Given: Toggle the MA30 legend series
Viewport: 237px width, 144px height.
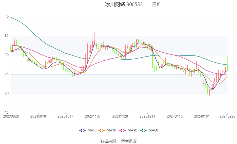Looking at the screenshot, I should [x=128, y=130].
